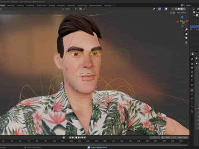199x149 pixels.
Task: Select wireframe viewport shading
Action: tap(176, 9)
